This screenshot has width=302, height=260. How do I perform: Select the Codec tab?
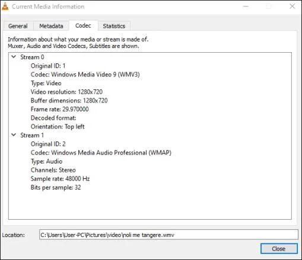pyautogui.click(x=83, y=25)
